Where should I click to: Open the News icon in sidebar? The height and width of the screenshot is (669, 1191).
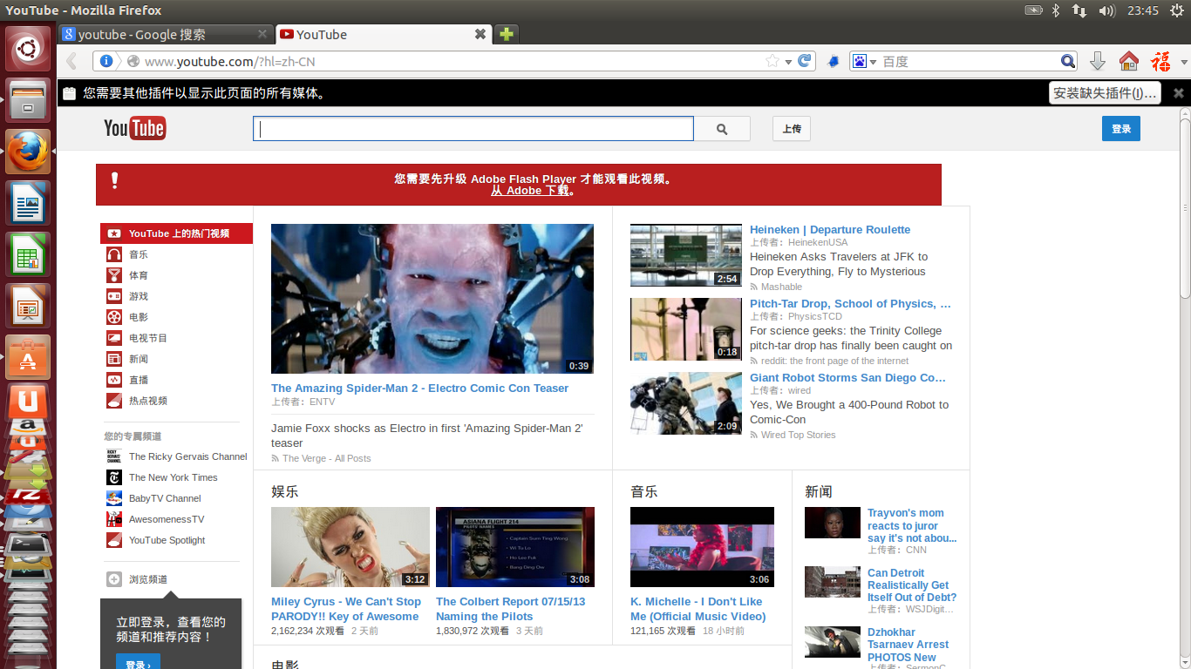pos(114,359)
